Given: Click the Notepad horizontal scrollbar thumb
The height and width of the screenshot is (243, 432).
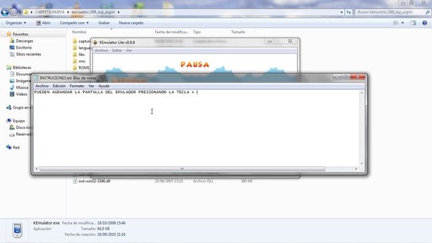Looking at the screenshot, I should [x=182, y=169].
